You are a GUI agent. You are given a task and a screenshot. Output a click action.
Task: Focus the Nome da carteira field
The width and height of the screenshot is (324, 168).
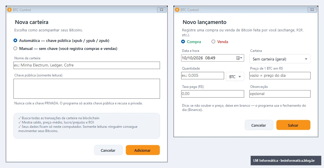pyautogui.click(x=86, y=65)
